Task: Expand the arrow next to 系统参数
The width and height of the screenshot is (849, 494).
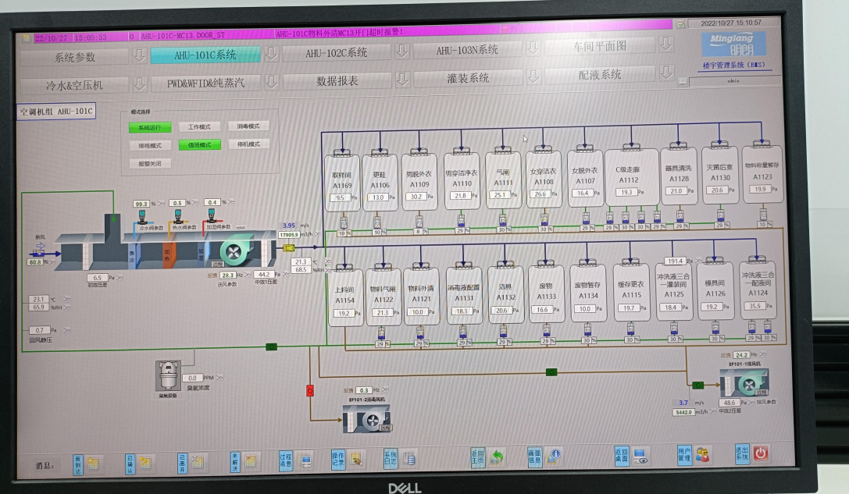Action: click(139, 56)
